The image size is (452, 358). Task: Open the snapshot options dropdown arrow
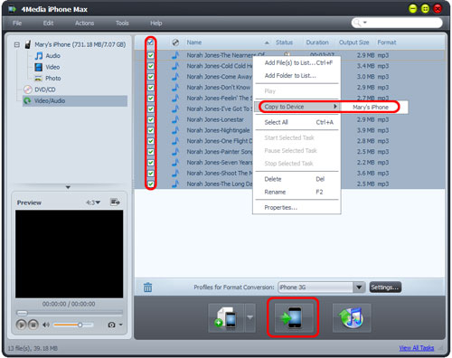tap(120, 325)
